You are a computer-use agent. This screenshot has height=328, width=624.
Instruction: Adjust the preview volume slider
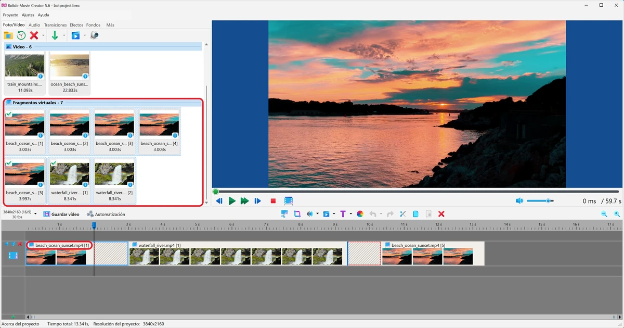(540, 201)
